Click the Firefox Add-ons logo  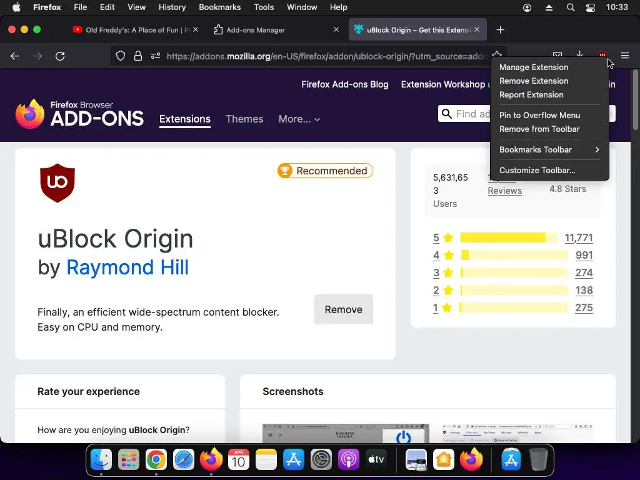coord(79,114)
